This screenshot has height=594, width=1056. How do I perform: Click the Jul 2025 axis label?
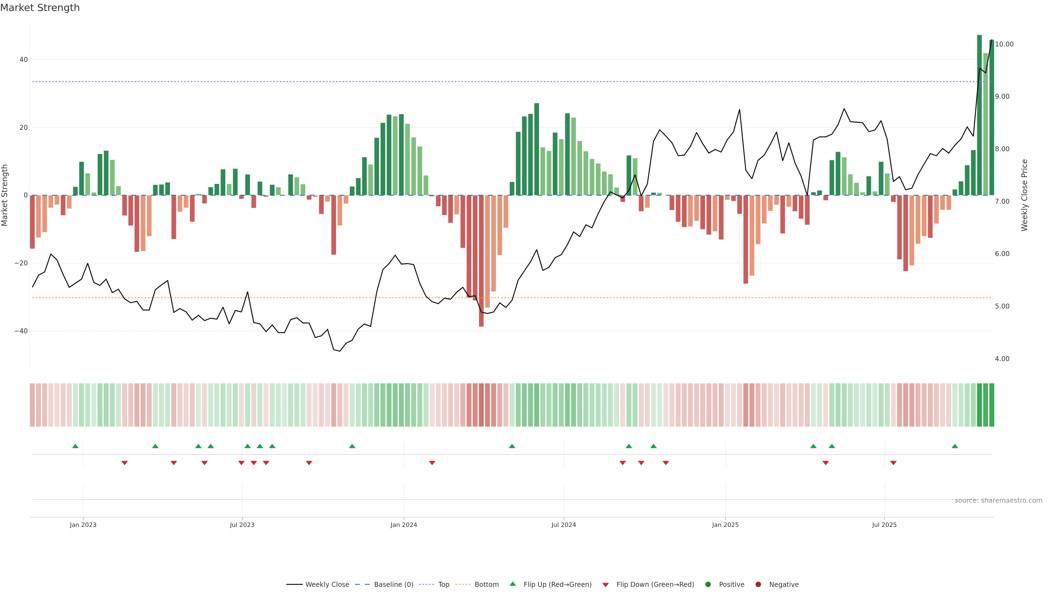tap(884, 525)
